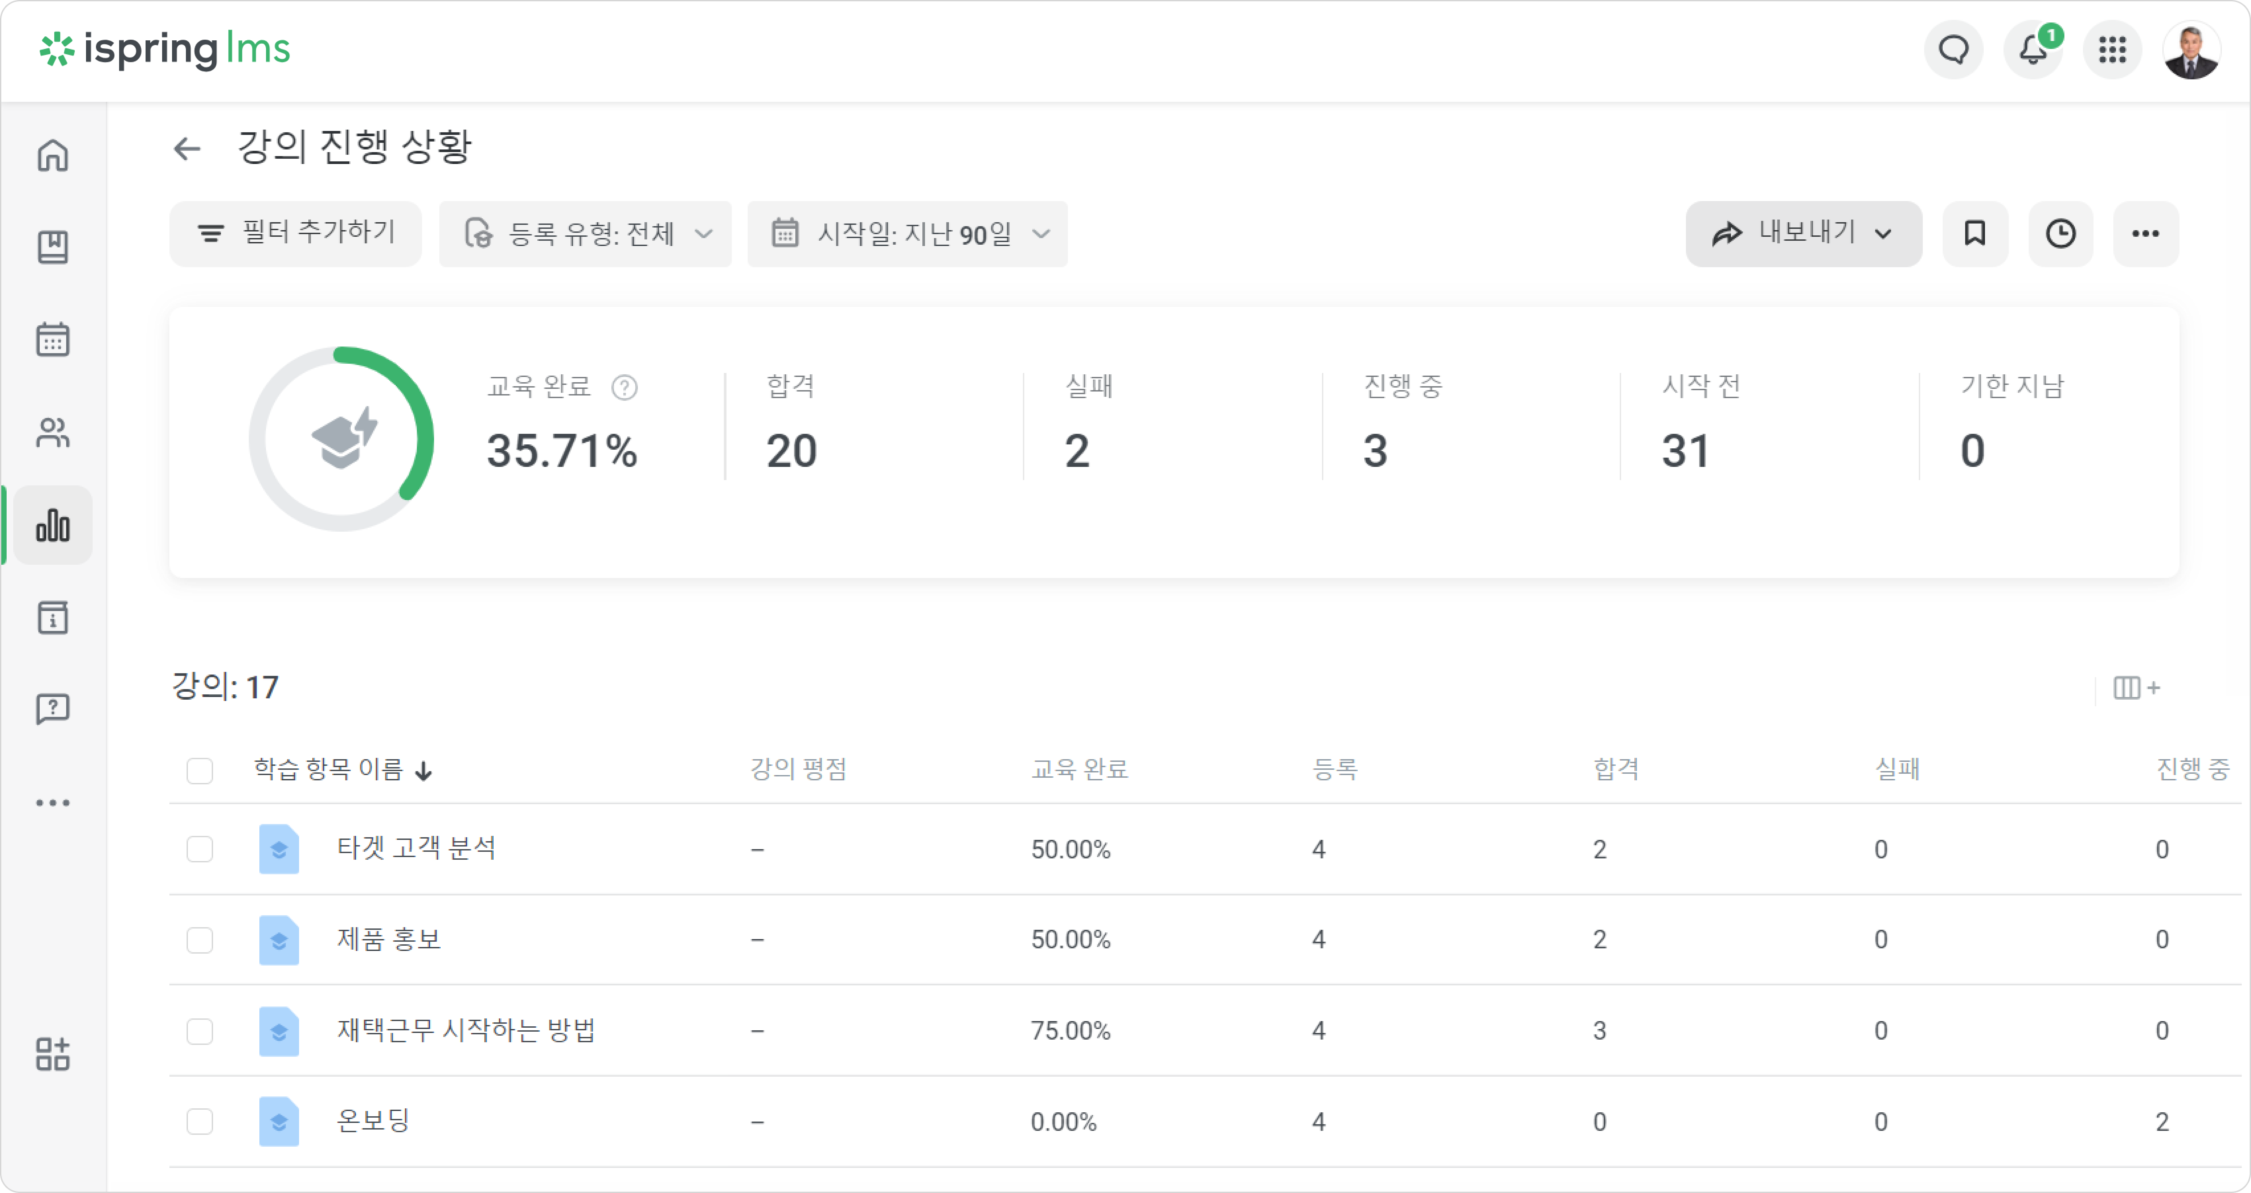Open the chat messages icon

pyautogui.click(x=1954, y=50)
